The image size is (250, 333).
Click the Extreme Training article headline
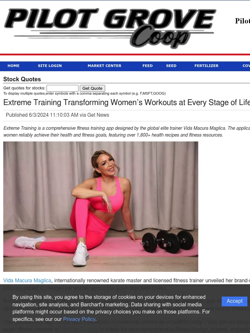(127, 102)
